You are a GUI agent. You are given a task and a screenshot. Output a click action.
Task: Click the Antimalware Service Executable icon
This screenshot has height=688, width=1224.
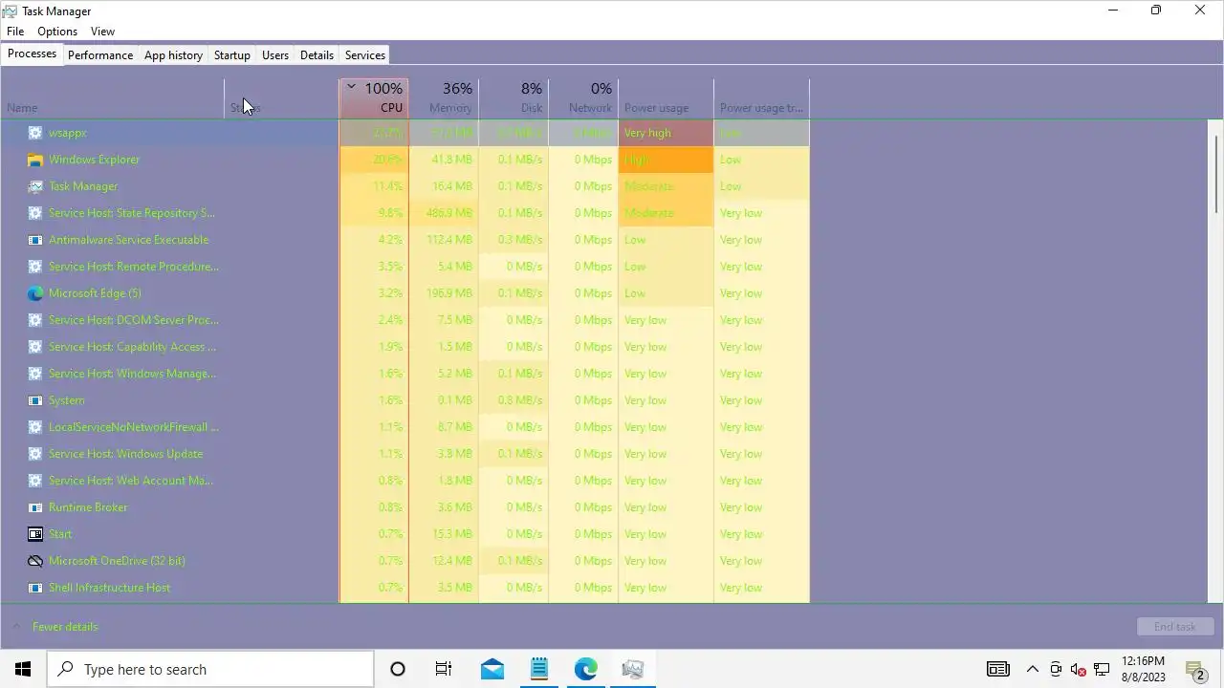tap(35, 240)
